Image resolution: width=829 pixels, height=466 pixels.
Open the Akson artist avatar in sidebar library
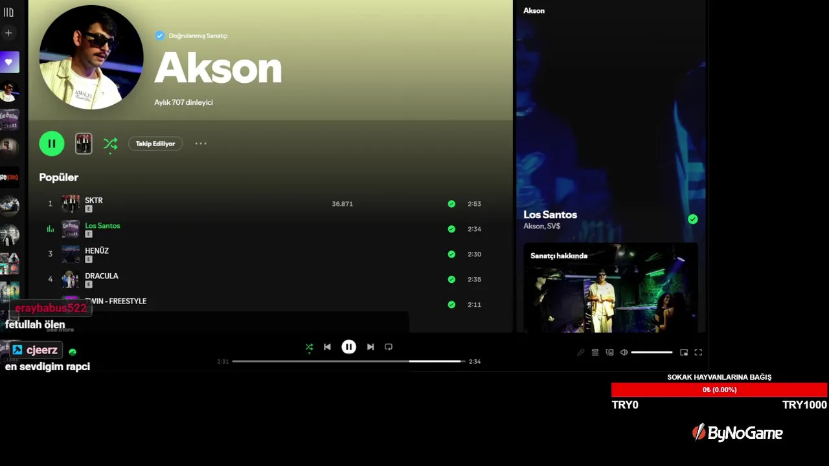pyautogui.click(x=9, y=91)
